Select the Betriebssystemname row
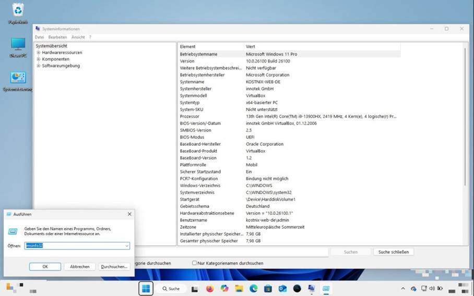This screenshot has height=296, width=474. coord(290,54)
